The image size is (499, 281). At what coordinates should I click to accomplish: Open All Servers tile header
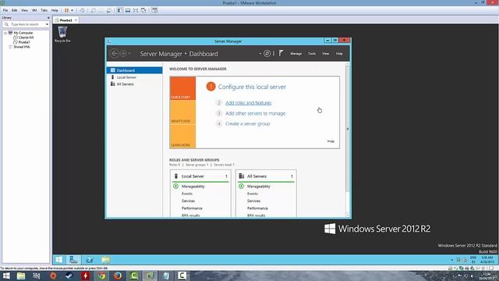(266, 176)
